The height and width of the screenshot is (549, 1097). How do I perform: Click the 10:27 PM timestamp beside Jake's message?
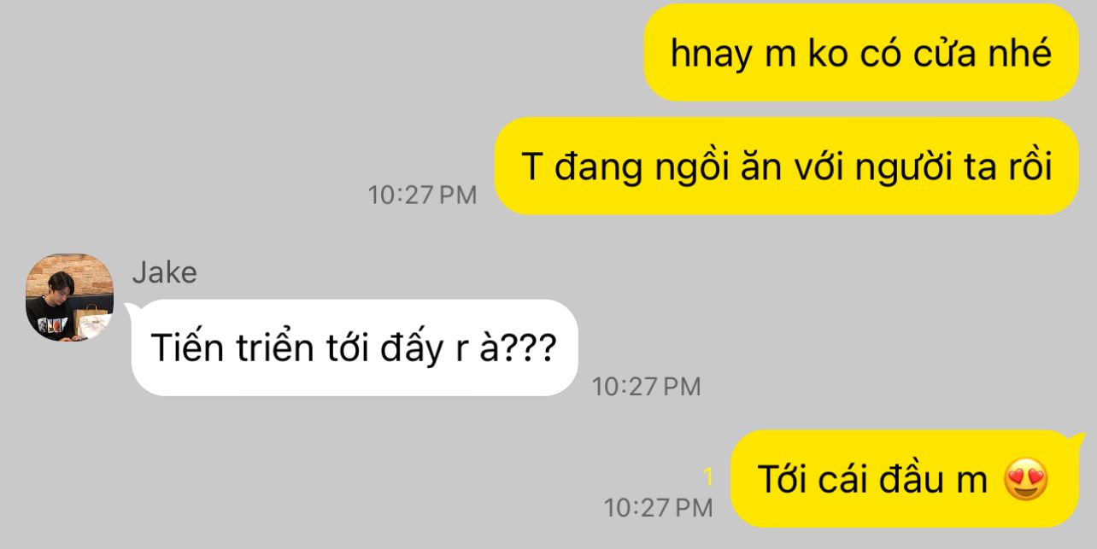coord(647,387)
